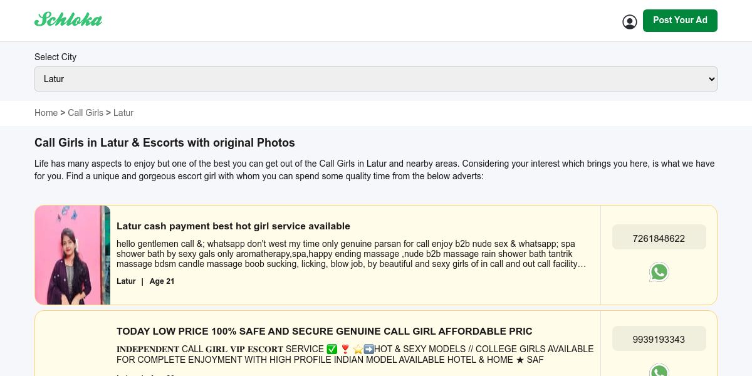Click 'Latur | Age 21' listing details

145,281
